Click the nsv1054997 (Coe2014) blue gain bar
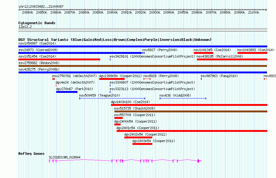276x178 pixels. (x=143, y=46)
